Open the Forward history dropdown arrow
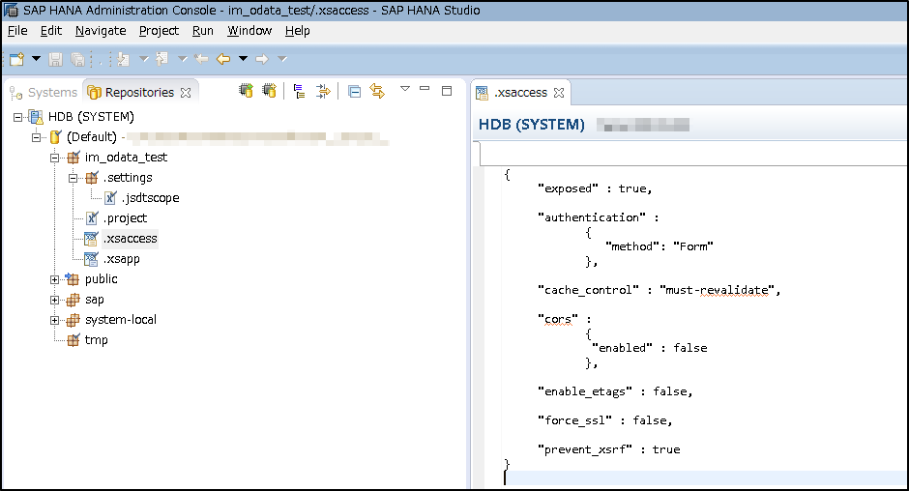Image resolution: width=909 pixels, height=491 pixels. tap(282, 59)
